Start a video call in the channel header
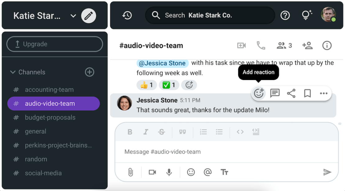This screenshot has height=191, width=345. point(241,46)
